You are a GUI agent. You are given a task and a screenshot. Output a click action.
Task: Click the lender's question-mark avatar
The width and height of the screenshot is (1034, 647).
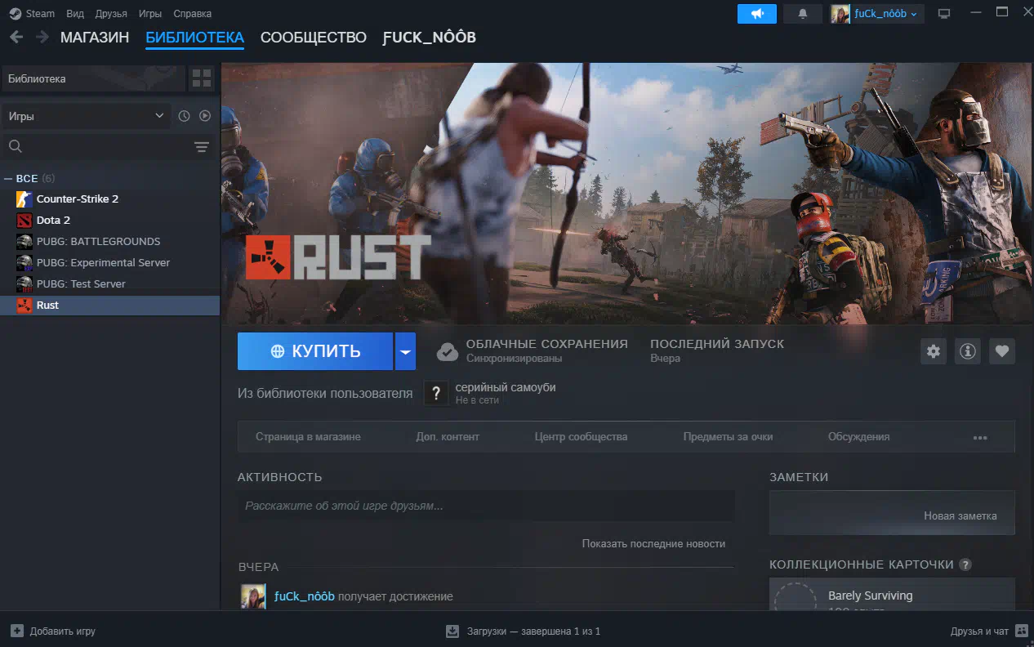(436, 393)
